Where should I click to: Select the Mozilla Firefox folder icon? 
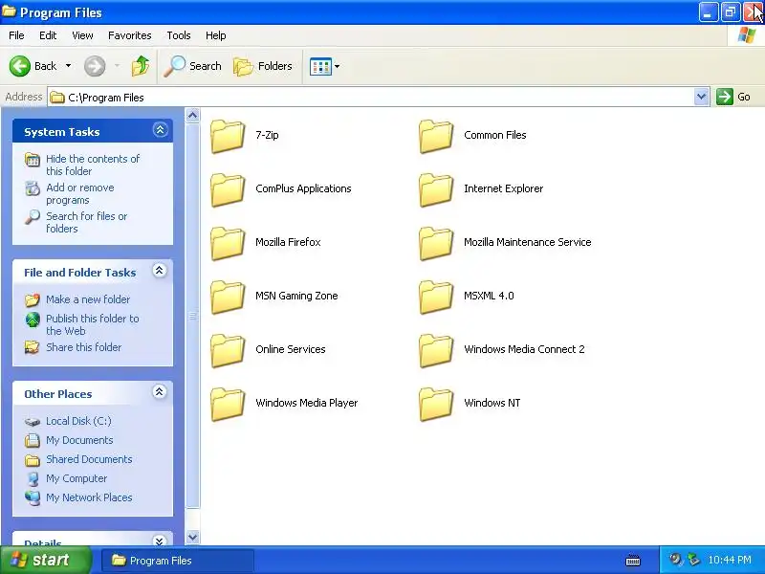click(x=228, y=244)
